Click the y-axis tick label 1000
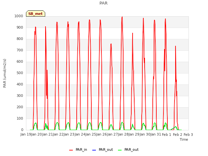Screen dimensions: 208x156 tap(19, 16)
